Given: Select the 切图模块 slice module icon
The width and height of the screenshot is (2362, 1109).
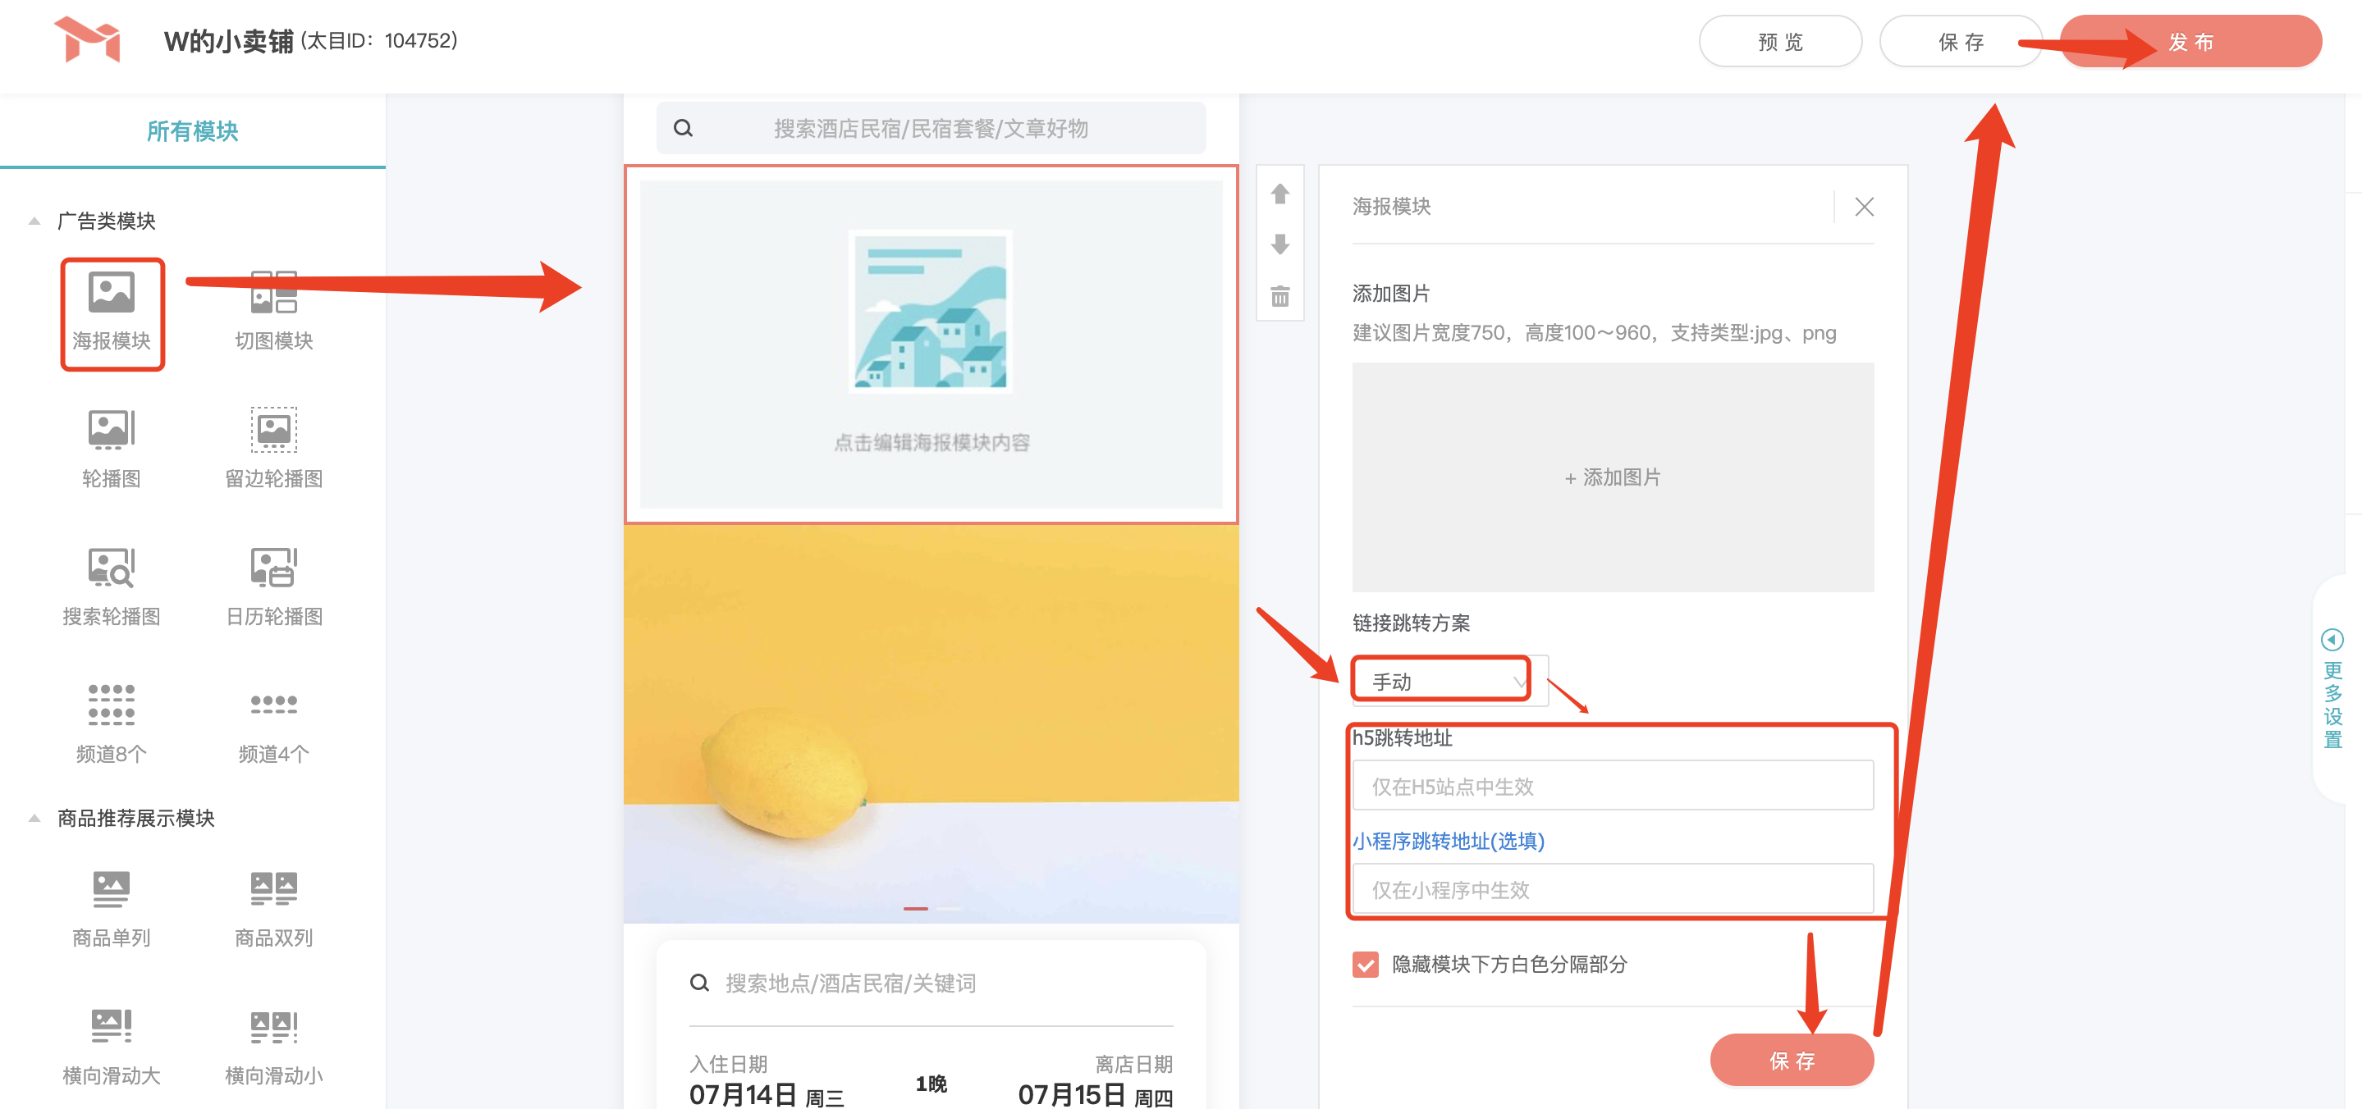Looking at the screenshot, I should point(273,292).
